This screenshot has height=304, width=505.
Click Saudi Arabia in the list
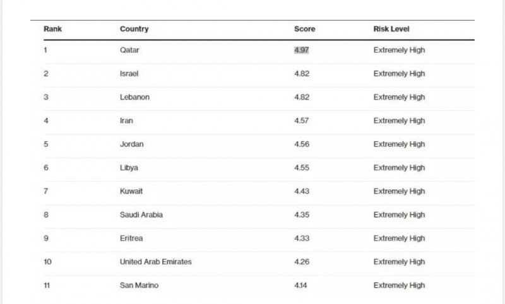point(141,214)
